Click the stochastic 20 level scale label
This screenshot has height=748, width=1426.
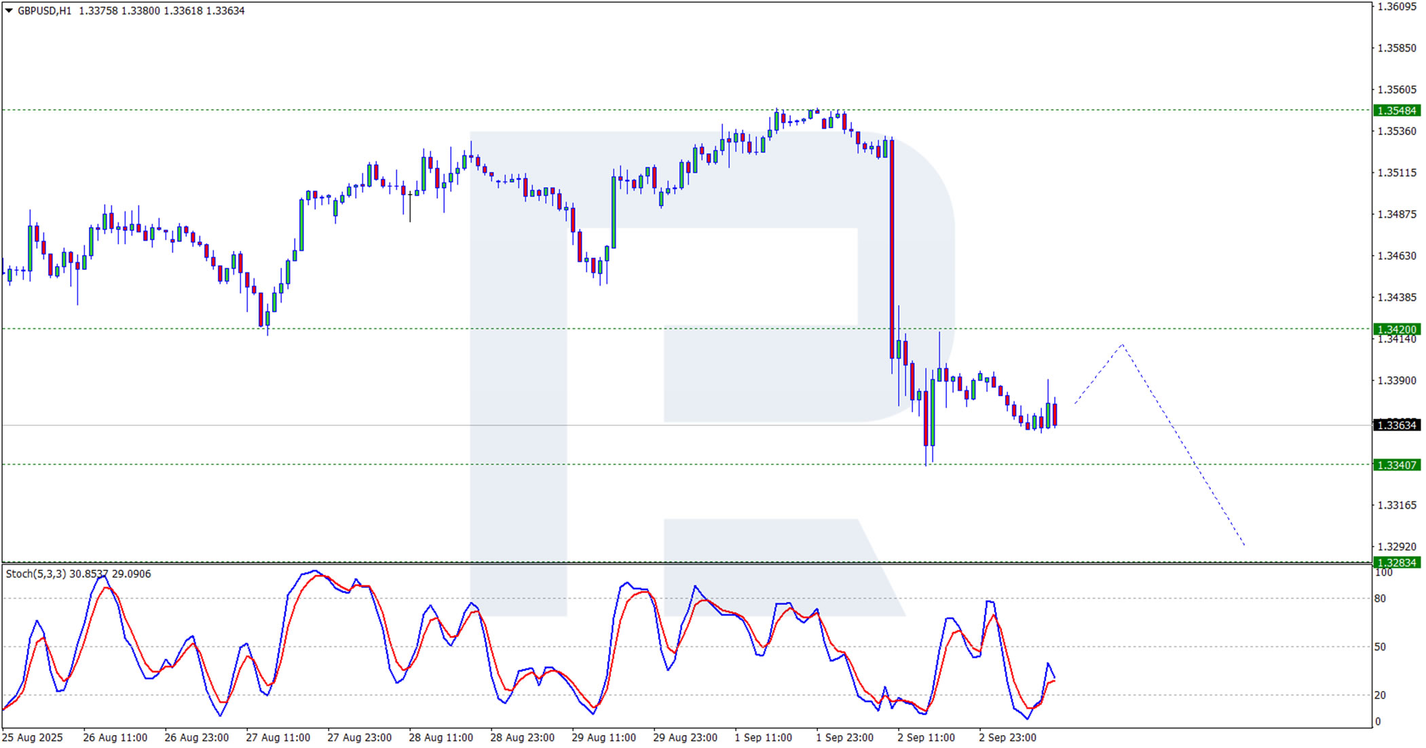pos(1380,695)
